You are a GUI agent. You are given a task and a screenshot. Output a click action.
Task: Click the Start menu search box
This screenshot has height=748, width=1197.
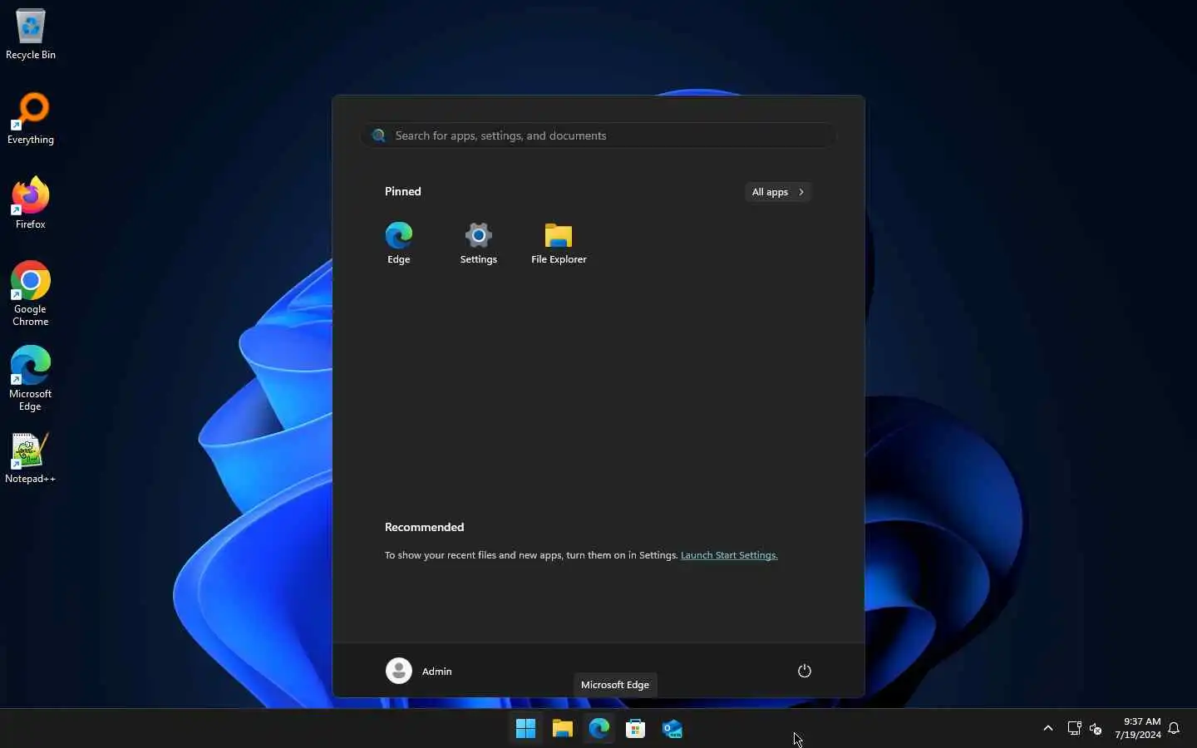598,135
